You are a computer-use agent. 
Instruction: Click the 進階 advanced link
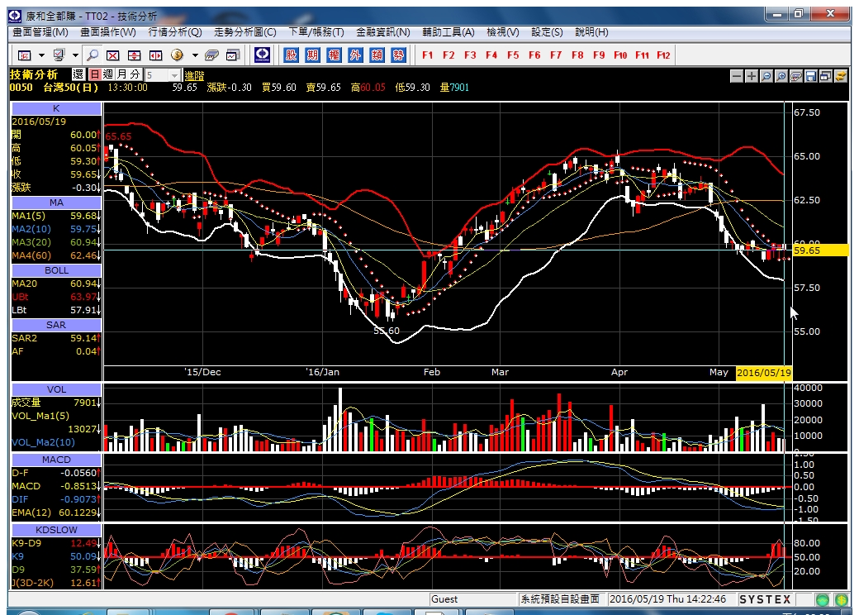pos(194,76)
